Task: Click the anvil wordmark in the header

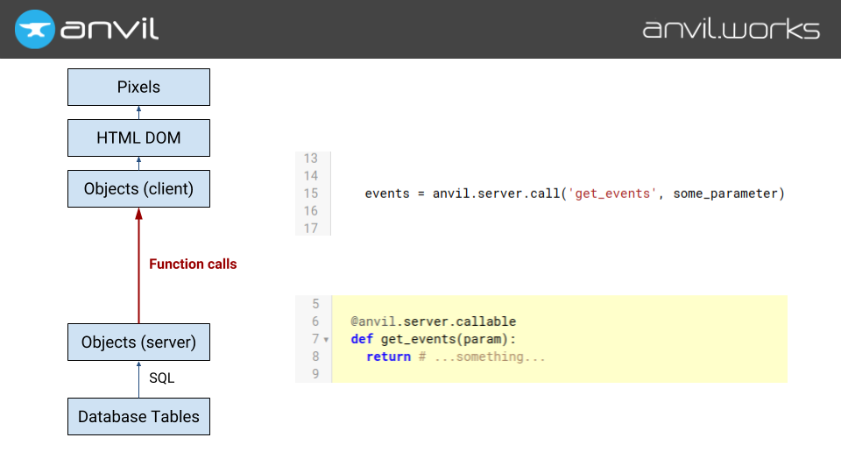Action: pos(110,29)
